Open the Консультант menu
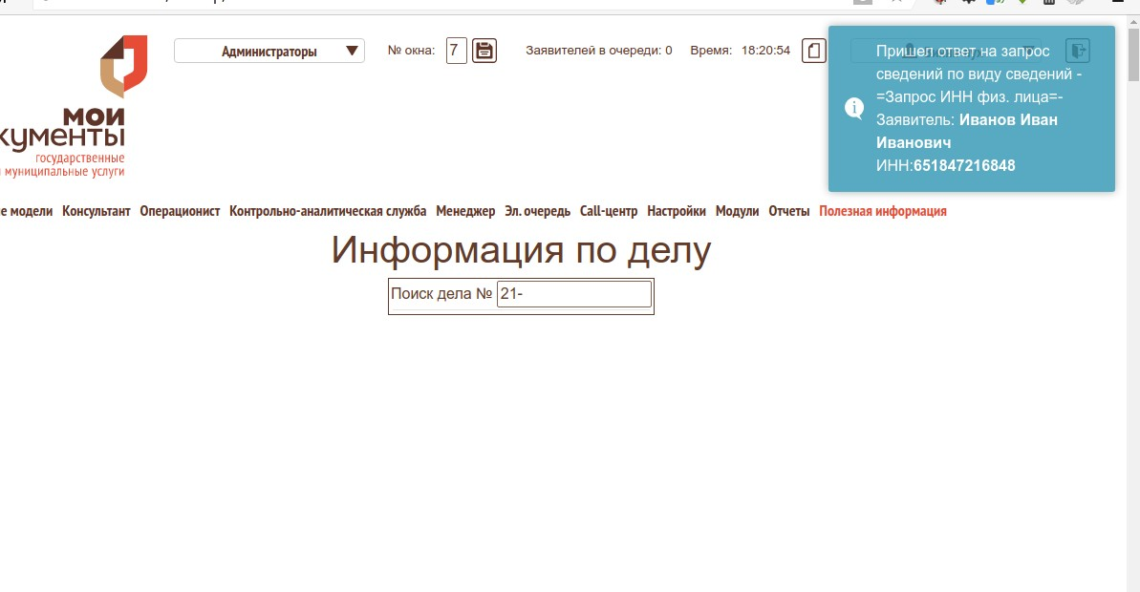The image size is (1140, 592). 97,212
